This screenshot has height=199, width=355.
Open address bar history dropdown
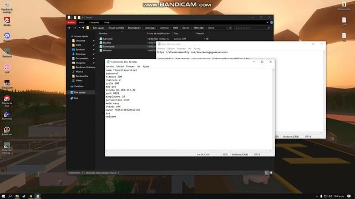[227, 28]
